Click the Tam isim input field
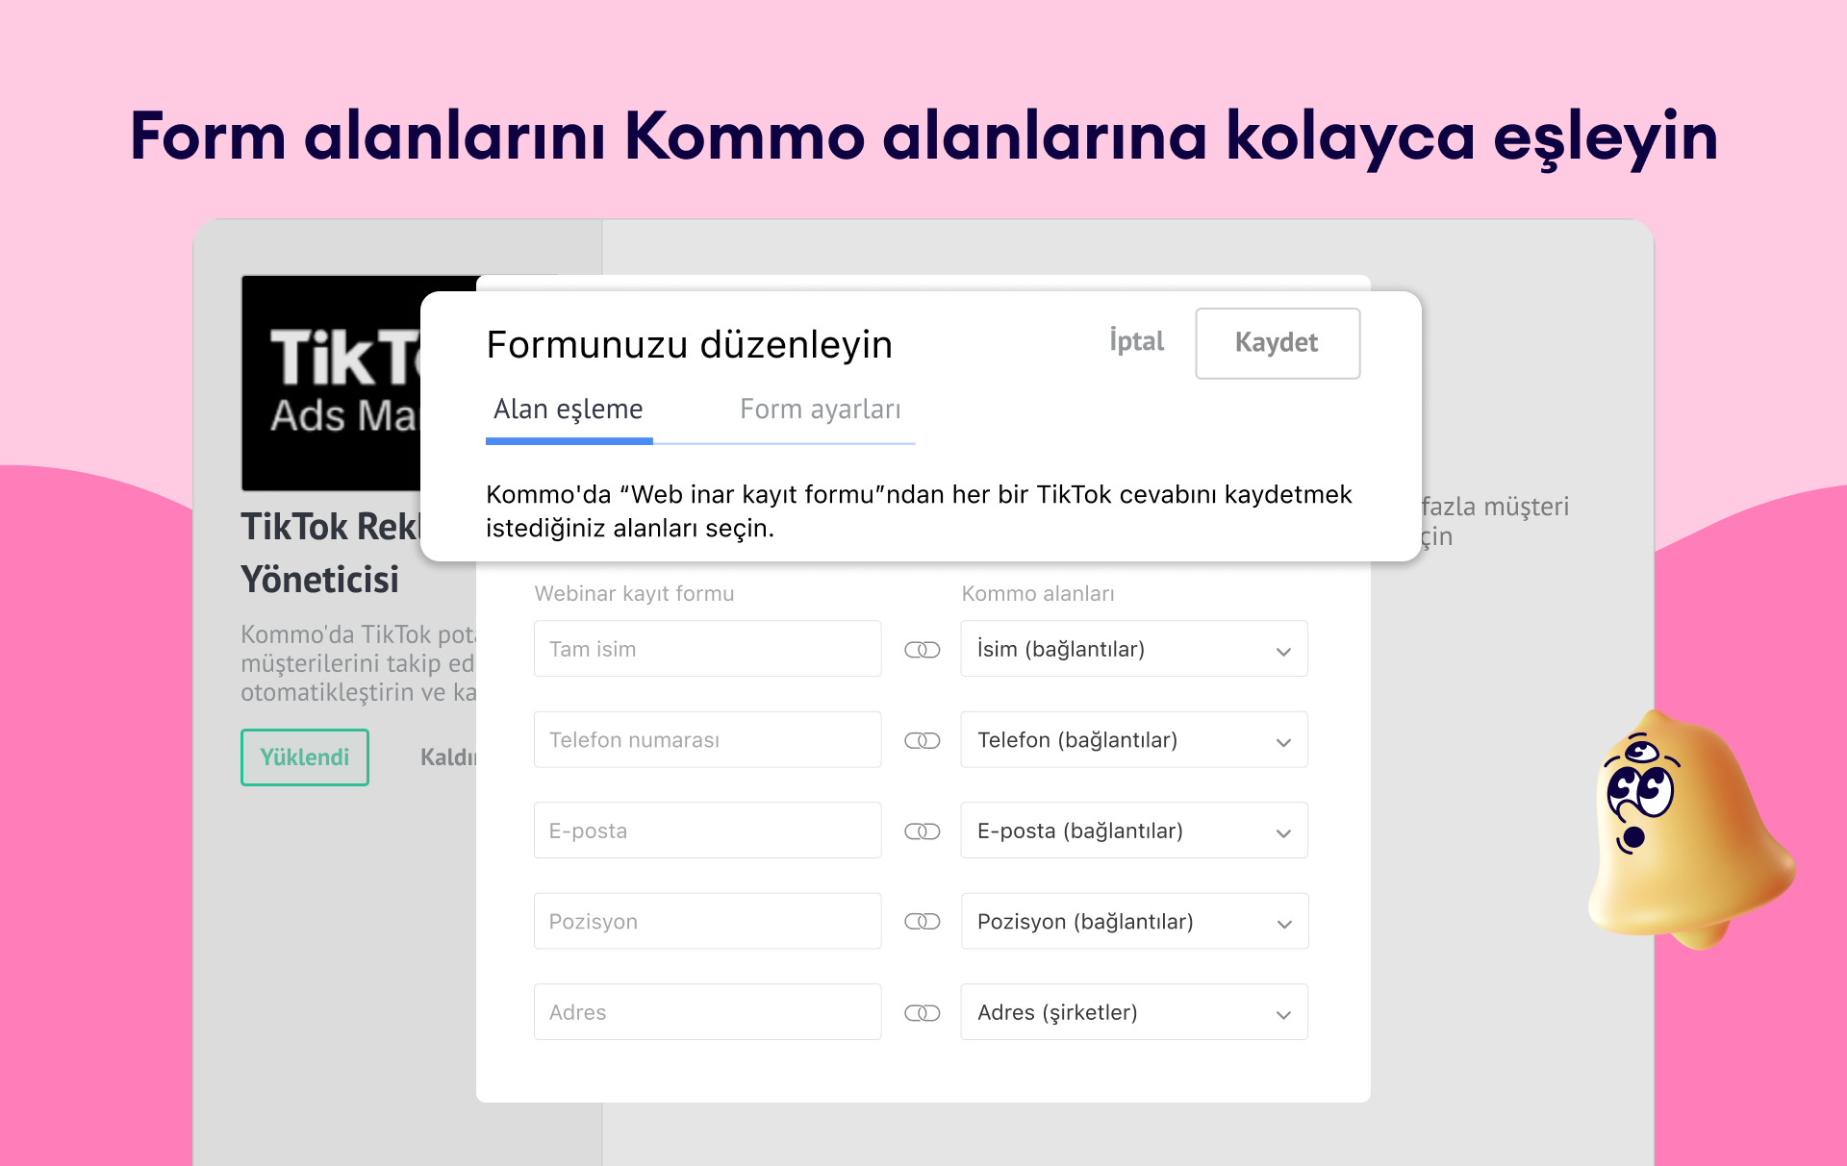The height and width of the screenshot is (1166, 1847). (707, 650)
